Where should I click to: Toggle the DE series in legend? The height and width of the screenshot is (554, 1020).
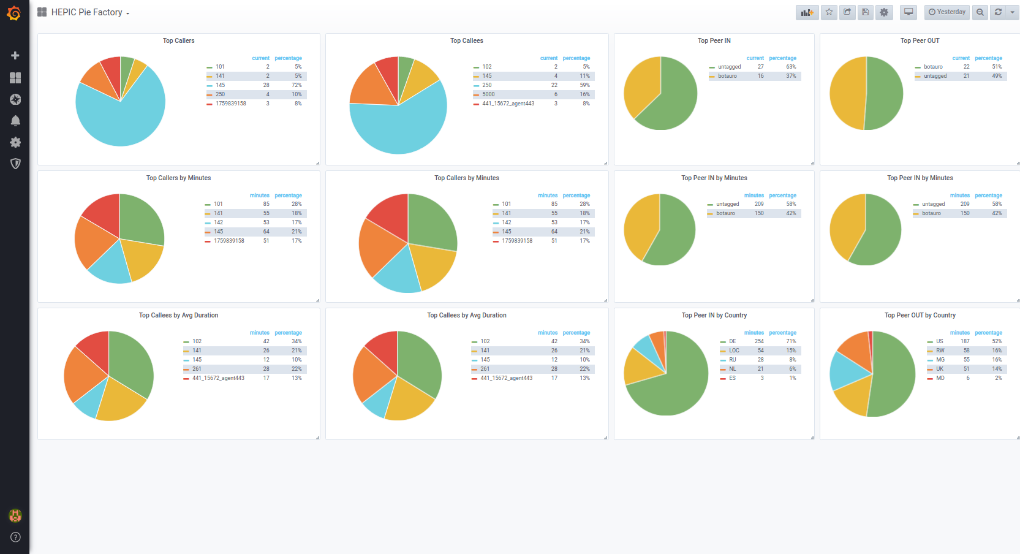point(733,341)
